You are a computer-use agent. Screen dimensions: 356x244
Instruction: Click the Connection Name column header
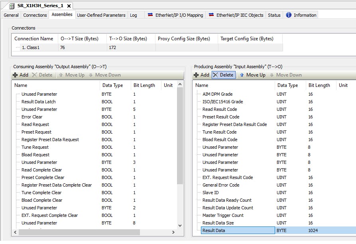coord(34,39)
